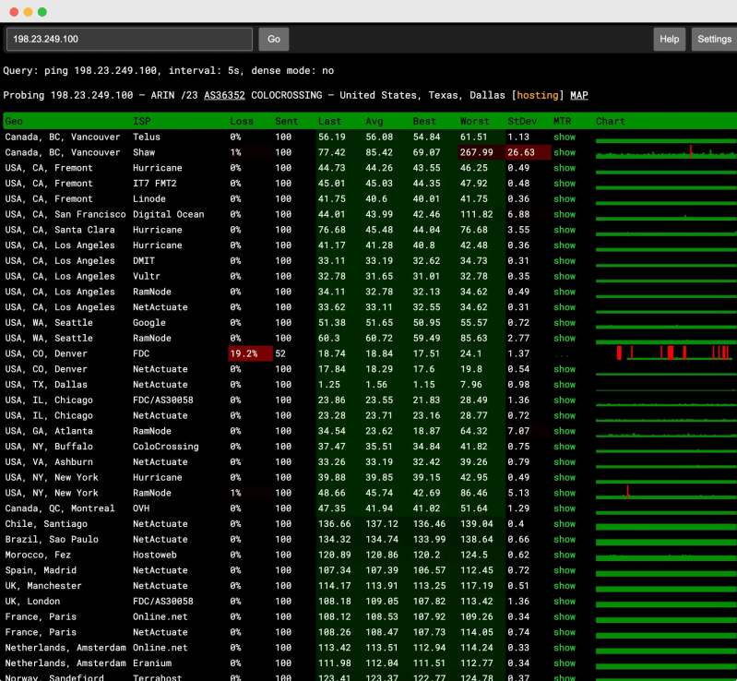Screen dimensions: 737x681
Task: Sort by the Avg column header
Action: [x=374, y=121]
